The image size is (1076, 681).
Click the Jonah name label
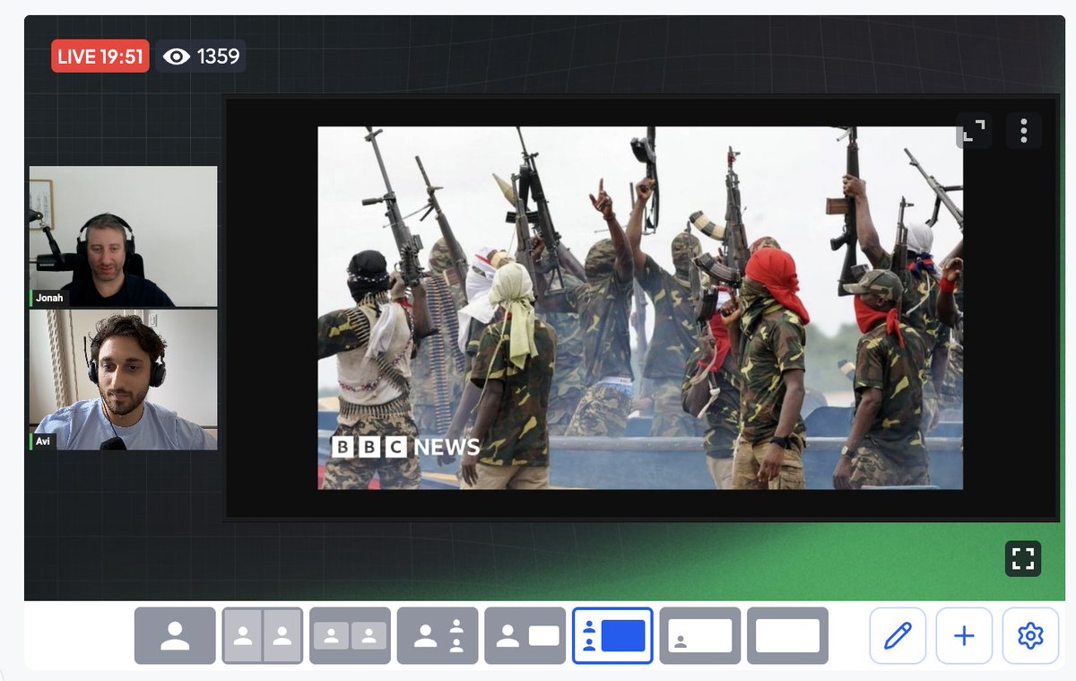(x=49, y=298)
